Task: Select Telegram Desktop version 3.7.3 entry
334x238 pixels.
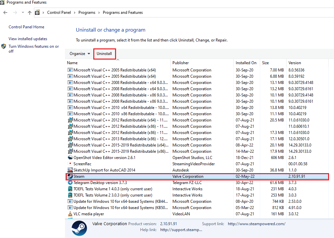Action: (100, 183)
